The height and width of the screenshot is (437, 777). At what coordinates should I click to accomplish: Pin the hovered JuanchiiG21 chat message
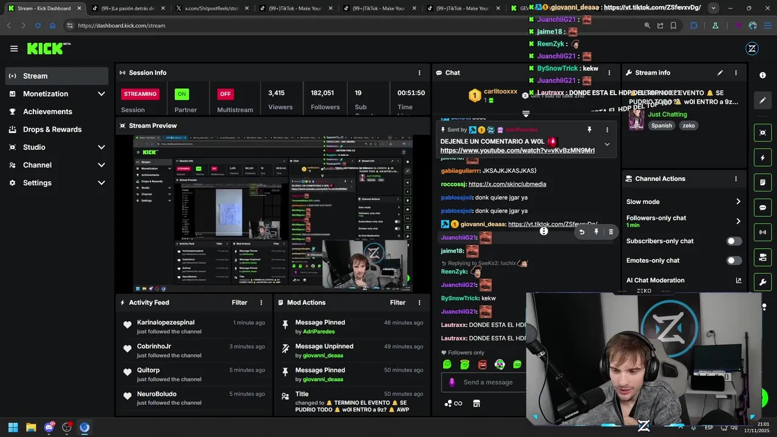(596, 232)
